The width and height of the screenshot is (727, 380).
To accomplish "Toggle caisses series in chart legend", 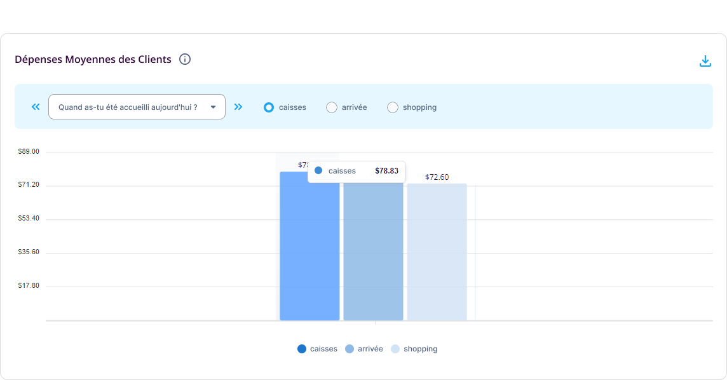I will [x=317, y=349].
